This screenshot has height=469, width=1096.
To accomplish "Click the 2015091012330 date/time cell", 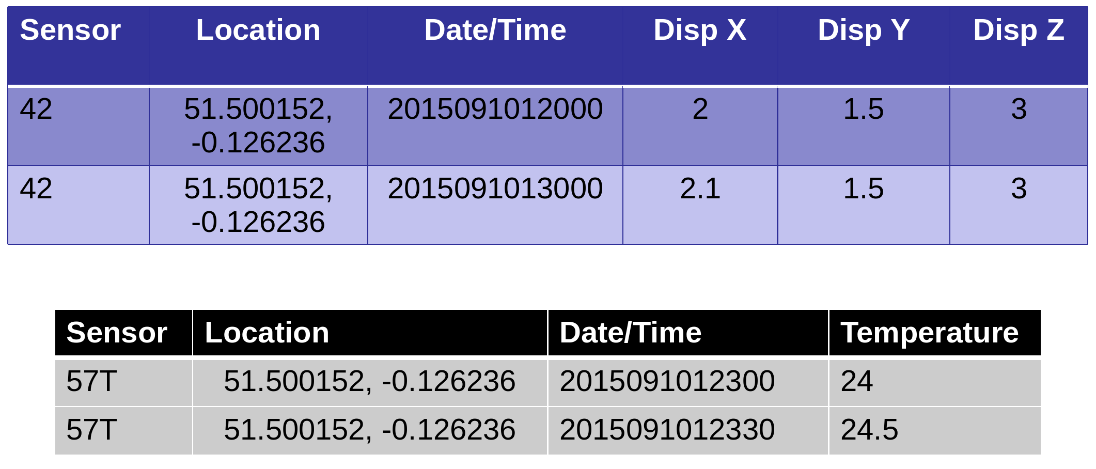I will [x=667, y=430].
